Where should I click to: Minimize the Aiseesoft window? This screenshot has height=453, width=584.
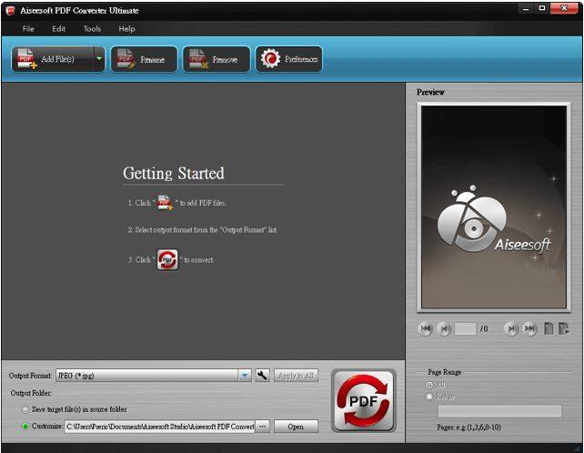(x=526, y=8)
